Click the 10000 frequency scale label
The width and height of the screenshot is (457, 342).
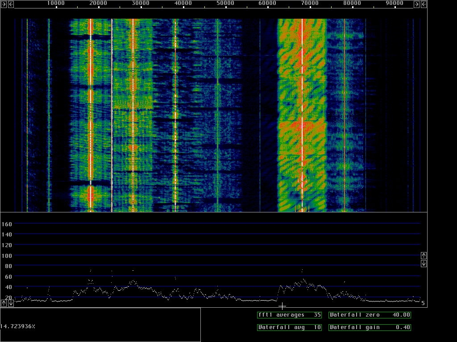coord(56,3)
